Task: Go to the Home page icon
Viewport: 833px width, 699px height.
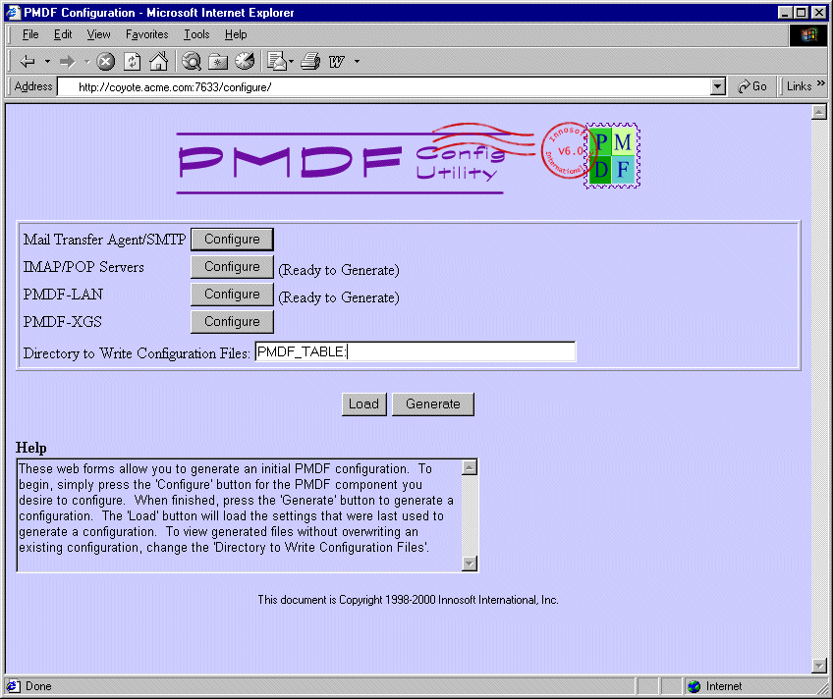Action: (x=157, y=62)
